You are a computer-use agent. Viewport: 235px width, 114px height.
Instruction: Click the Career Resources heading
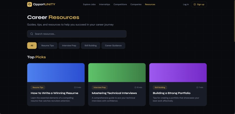[x=53, y=17]
